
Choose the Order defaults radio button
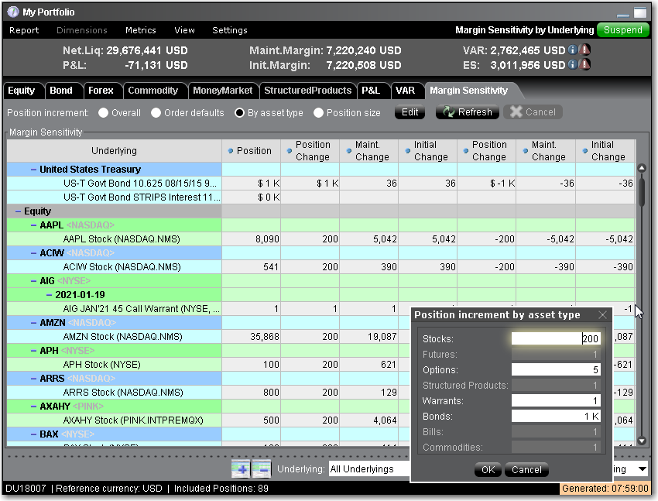click(156, 113)
